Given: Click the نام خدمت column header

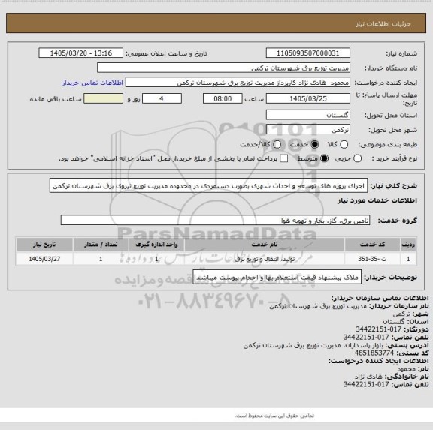Looking at the screenshot, I should [265, 245].
